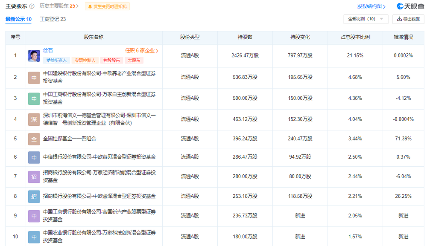Click the help question-mark icon beside 主要股东

(32, 6)
